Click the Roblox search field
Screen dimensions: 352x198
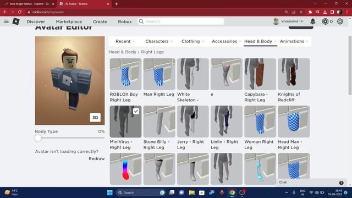180,21
